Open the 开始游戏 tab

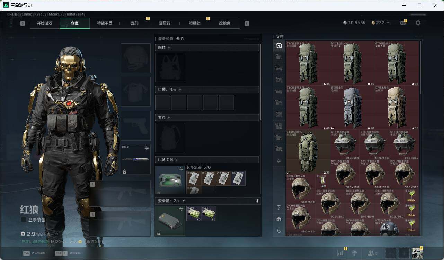tap(45, 24)
